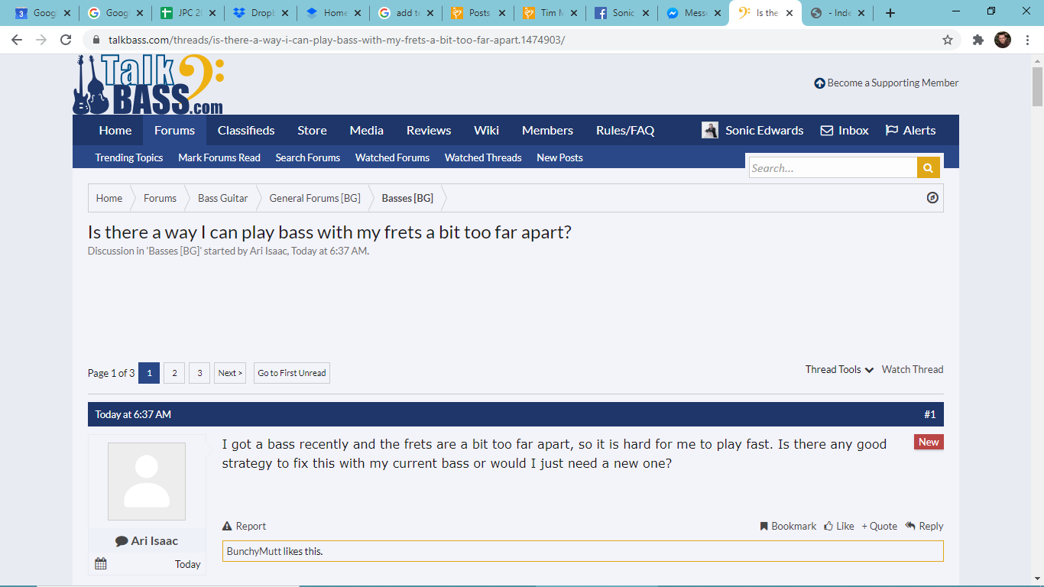Click Sonic Edwards profile avatar

(x=710, y=130)
